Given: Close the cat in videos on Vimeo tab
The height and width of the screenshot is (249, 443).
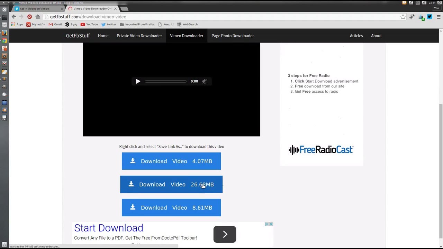Looking at the screenshot, I should pos(62,8).
